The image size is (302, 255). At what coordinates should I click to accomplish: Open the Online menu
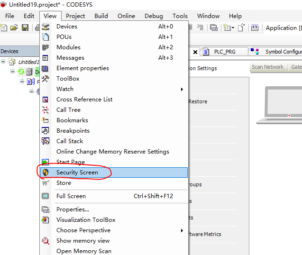[126, 16]
